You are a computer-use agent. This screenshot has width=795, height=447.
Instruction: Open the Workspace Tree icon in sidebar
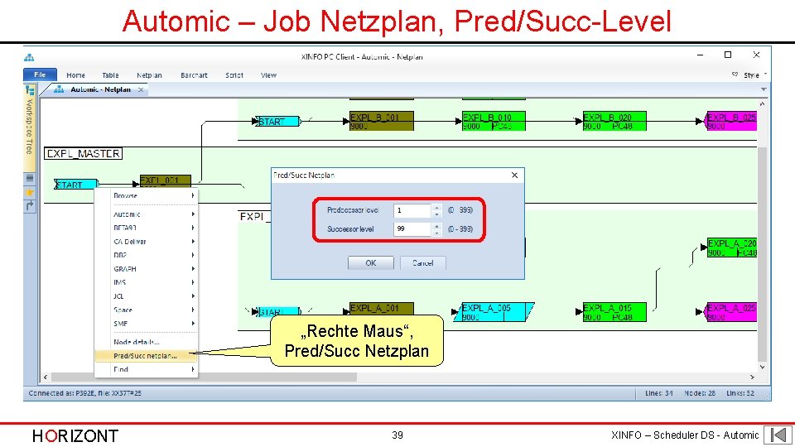[x=30, y=91]
